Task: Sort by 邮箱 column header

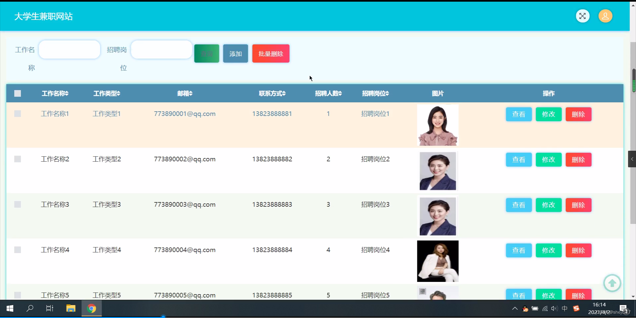Action: pyautogui.click(x=185, y=93)
